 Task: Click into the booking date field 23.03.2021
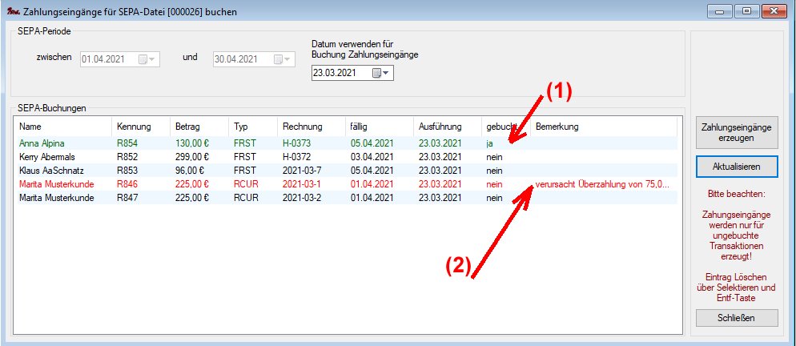(x=340, y=73)
